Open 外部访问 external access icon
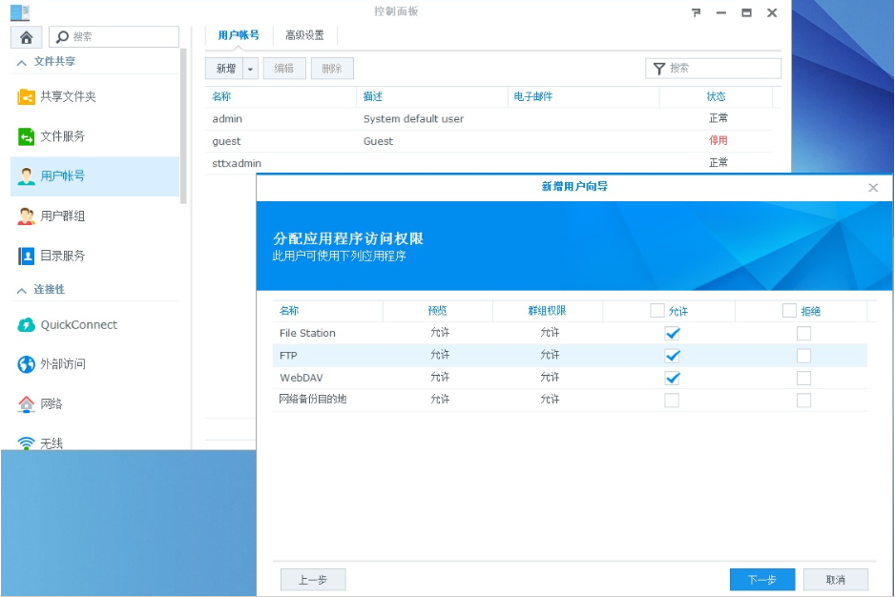The height and width of the screenshot is (597, 895). coord(27,364)
